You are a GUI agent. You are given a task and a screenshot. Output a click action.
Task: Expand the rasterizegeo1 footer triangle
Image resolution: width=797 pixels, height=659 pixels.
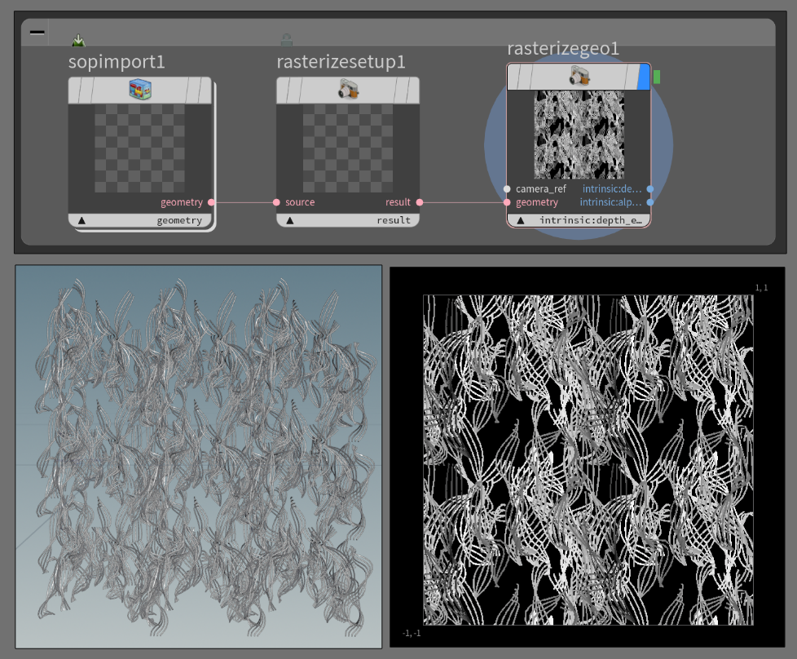pyautogui.click(x=521, y=220)
